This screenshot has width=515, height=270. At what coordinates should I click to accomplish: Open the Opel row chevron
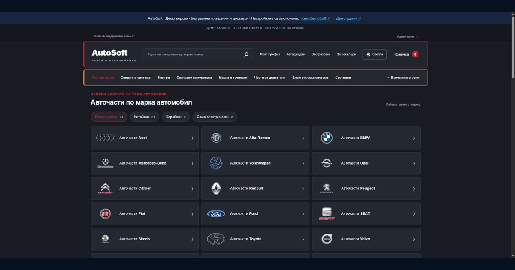point(414,163)
